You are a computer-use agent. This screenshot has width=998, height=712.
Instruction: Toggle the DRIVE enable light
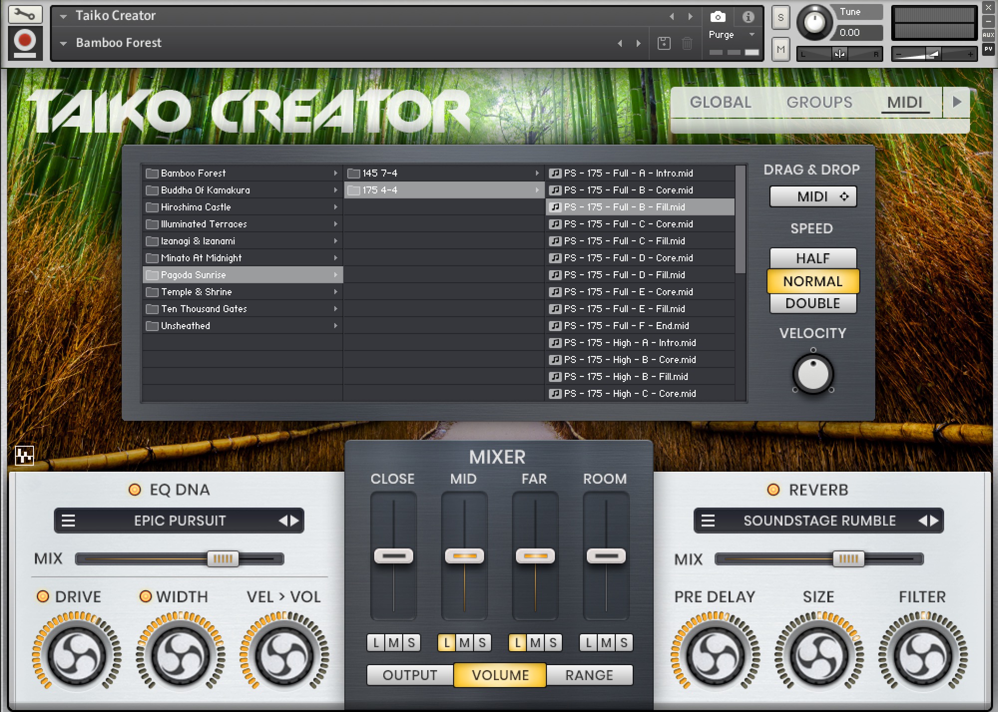point(43,596)
